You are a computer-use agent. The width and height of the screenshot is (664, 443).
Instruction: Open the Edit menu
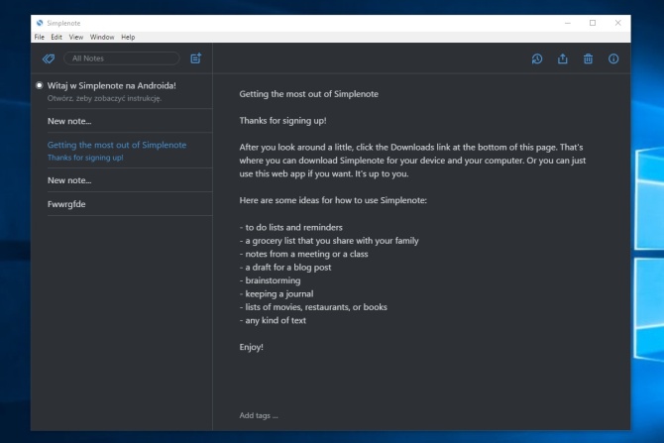[56, 37]
